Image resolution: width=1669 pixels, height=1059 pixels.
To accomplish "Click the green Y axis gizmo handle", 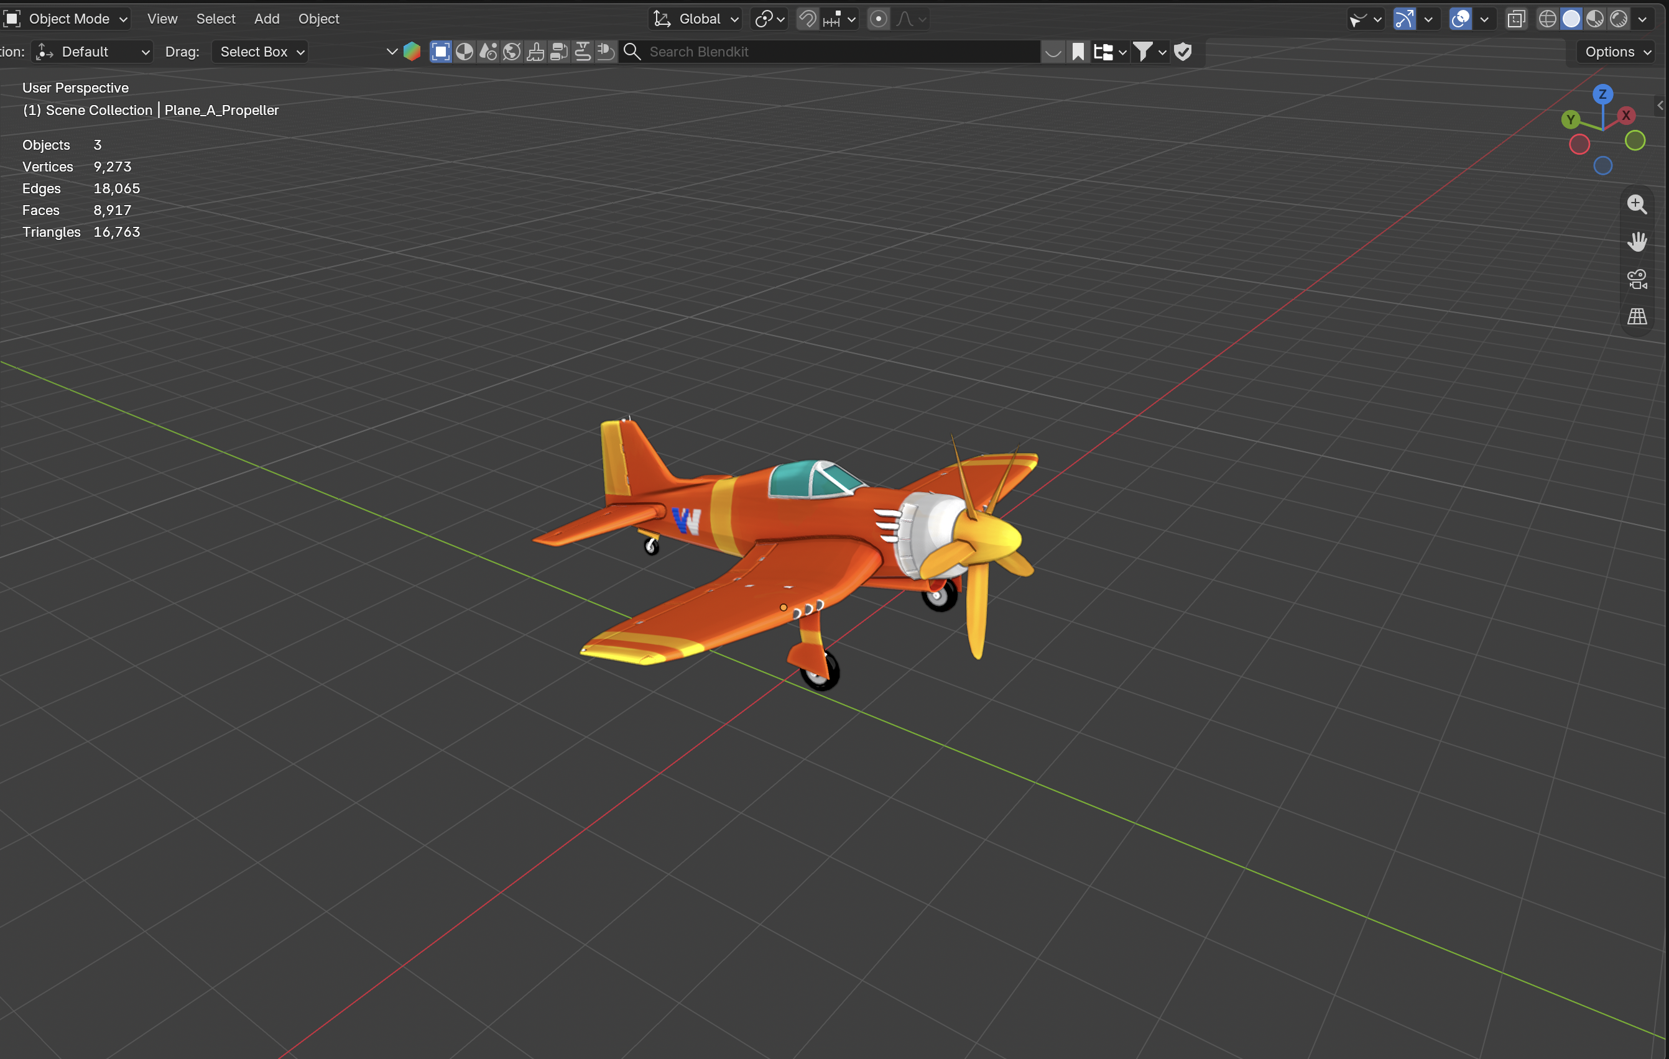I will [1571, 119].
